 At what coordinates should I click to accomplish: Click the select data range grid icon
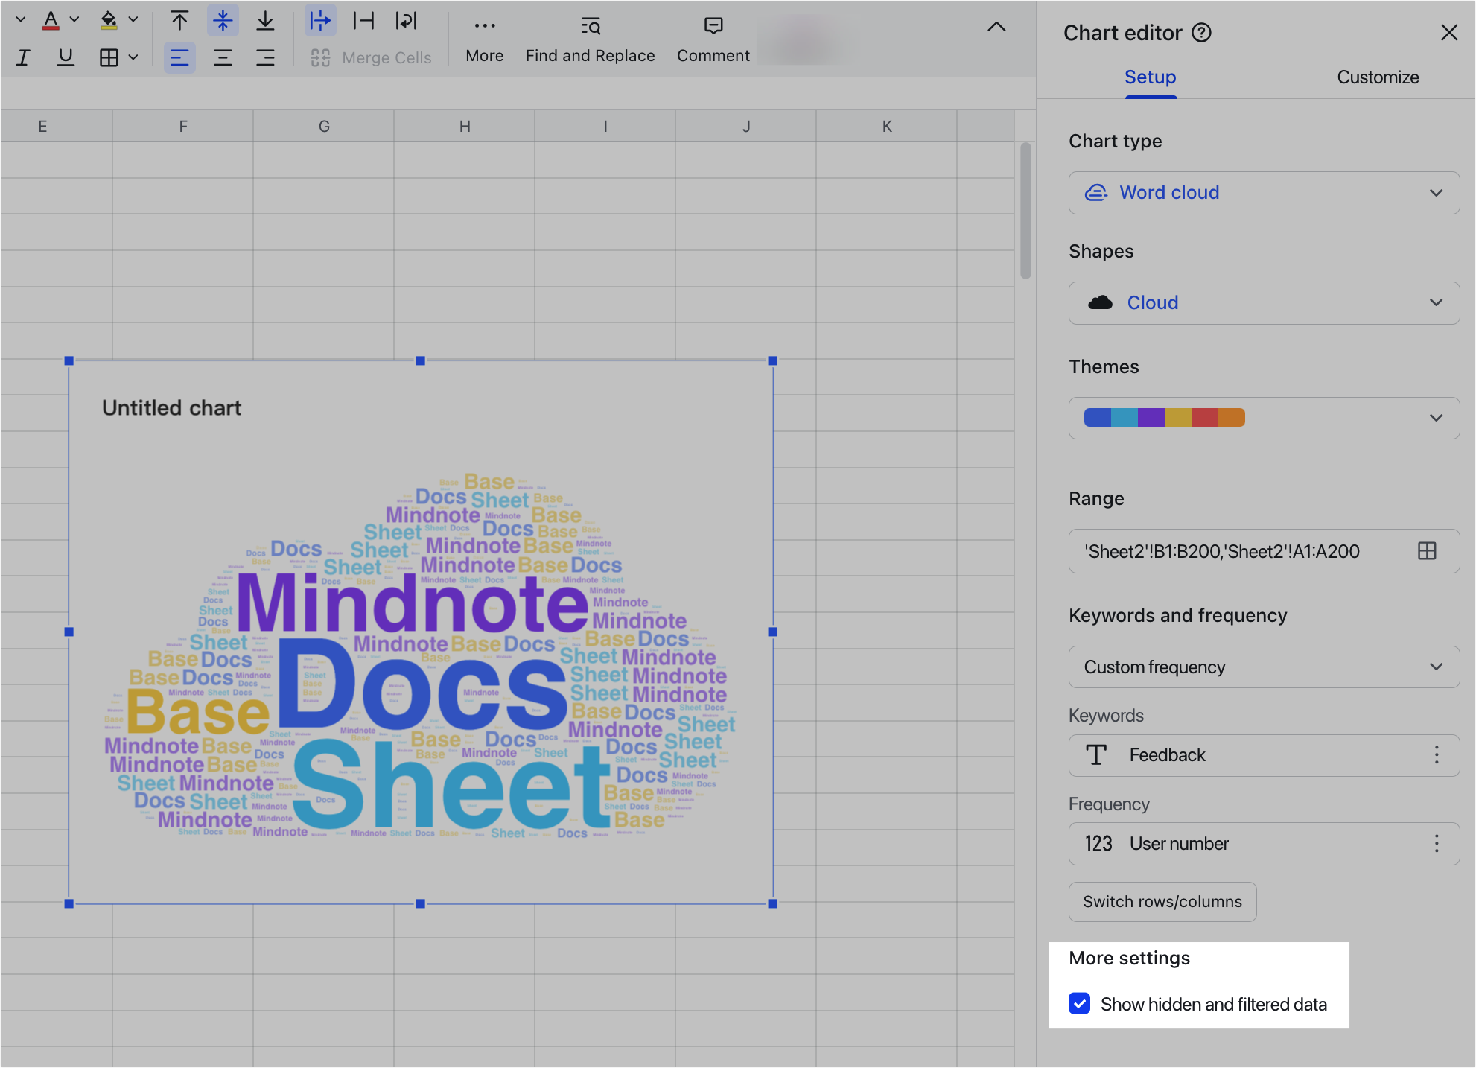1428,551
